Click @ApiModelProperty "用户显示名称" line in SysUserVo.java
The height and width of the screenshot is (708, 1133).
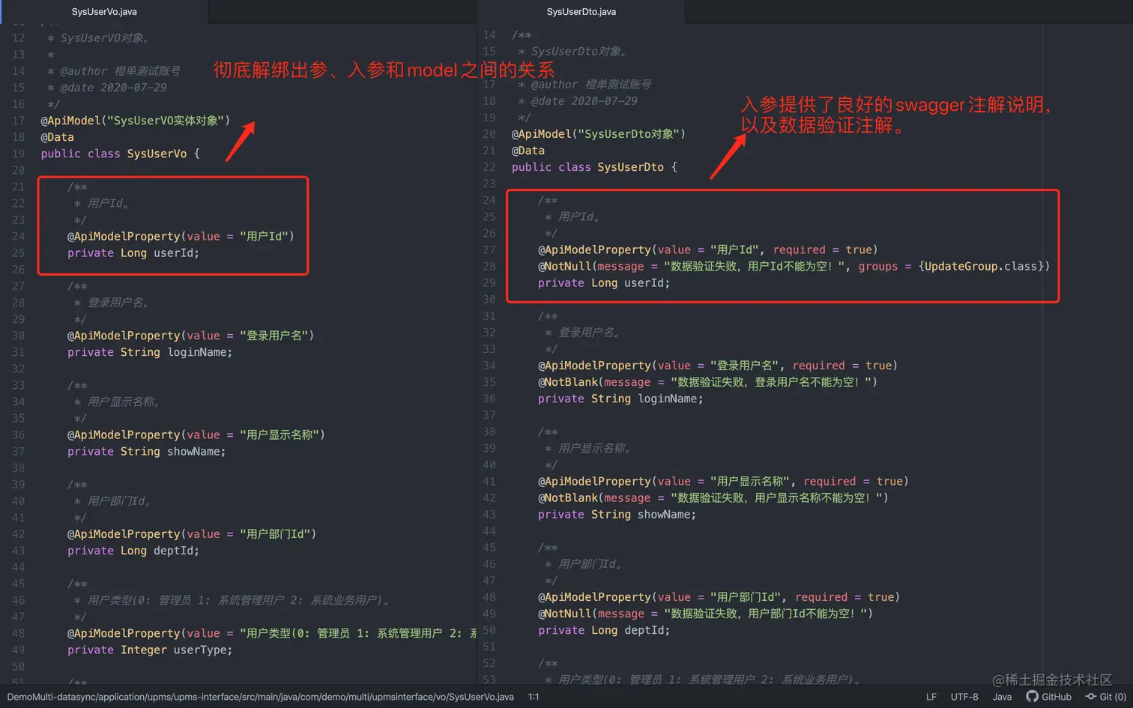(x=196, y=435)
